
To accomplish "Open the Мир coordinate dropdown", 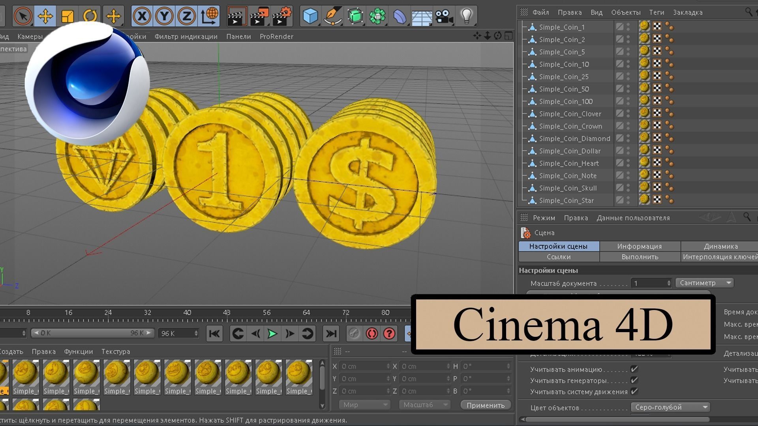I will (364, 405).
